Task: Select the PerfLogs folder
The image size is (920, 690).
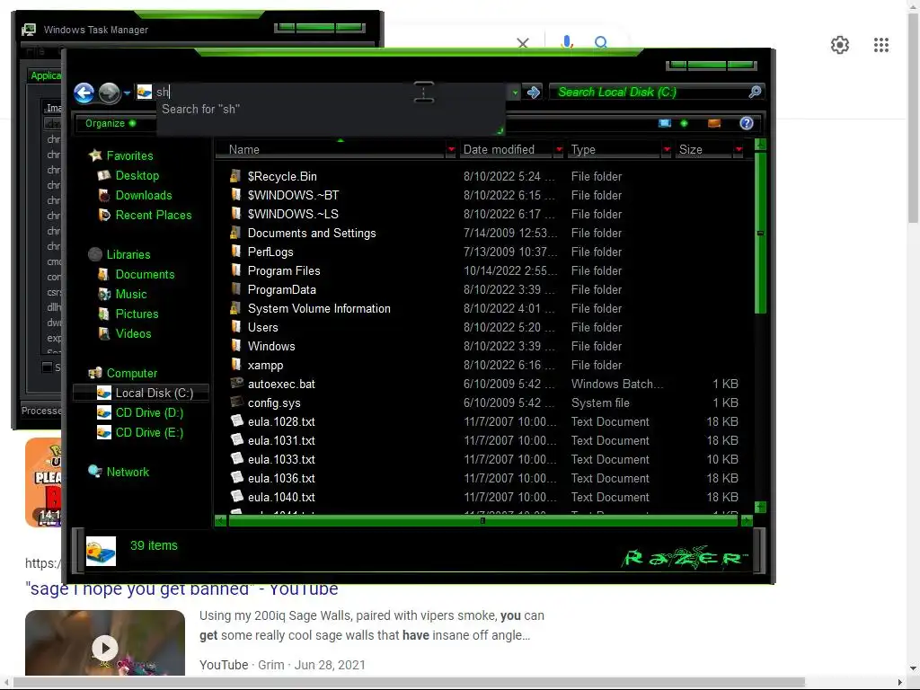Action: [x=270, y=252]
